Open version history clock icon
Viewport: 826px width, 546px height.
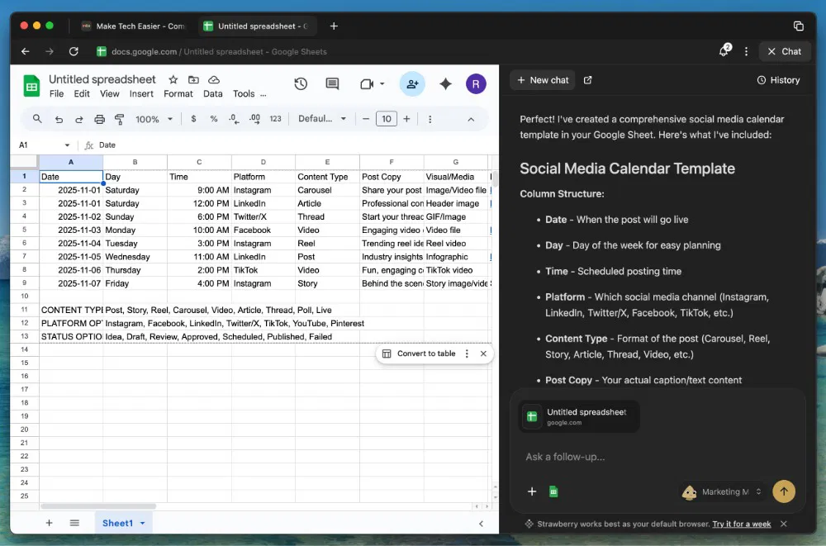click(x=301, y=83)
